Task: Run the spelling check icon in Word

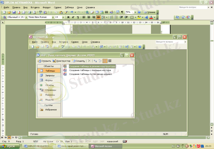Action: pos(40,12)
